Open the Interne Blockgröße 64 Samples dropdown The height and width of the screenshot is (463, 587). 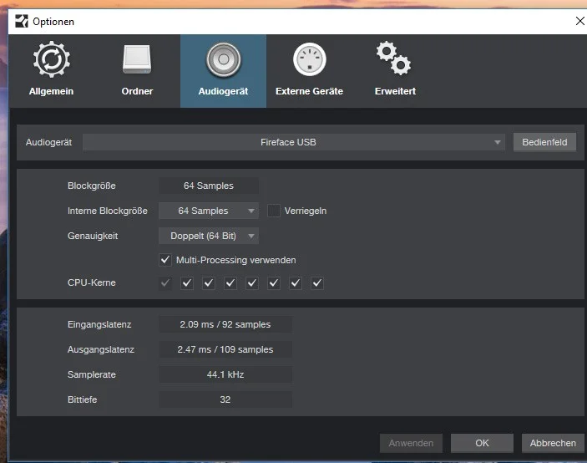tap(209, 211)
